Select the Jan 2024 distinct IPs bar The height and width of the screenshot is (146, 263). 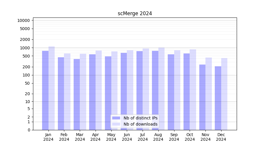pyautogui.click(x=45, y=90)
